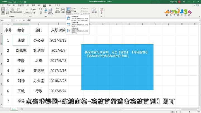Screen dimensions: 201x113
Task: Select the cell containing 康健
Action: point(21,40)
